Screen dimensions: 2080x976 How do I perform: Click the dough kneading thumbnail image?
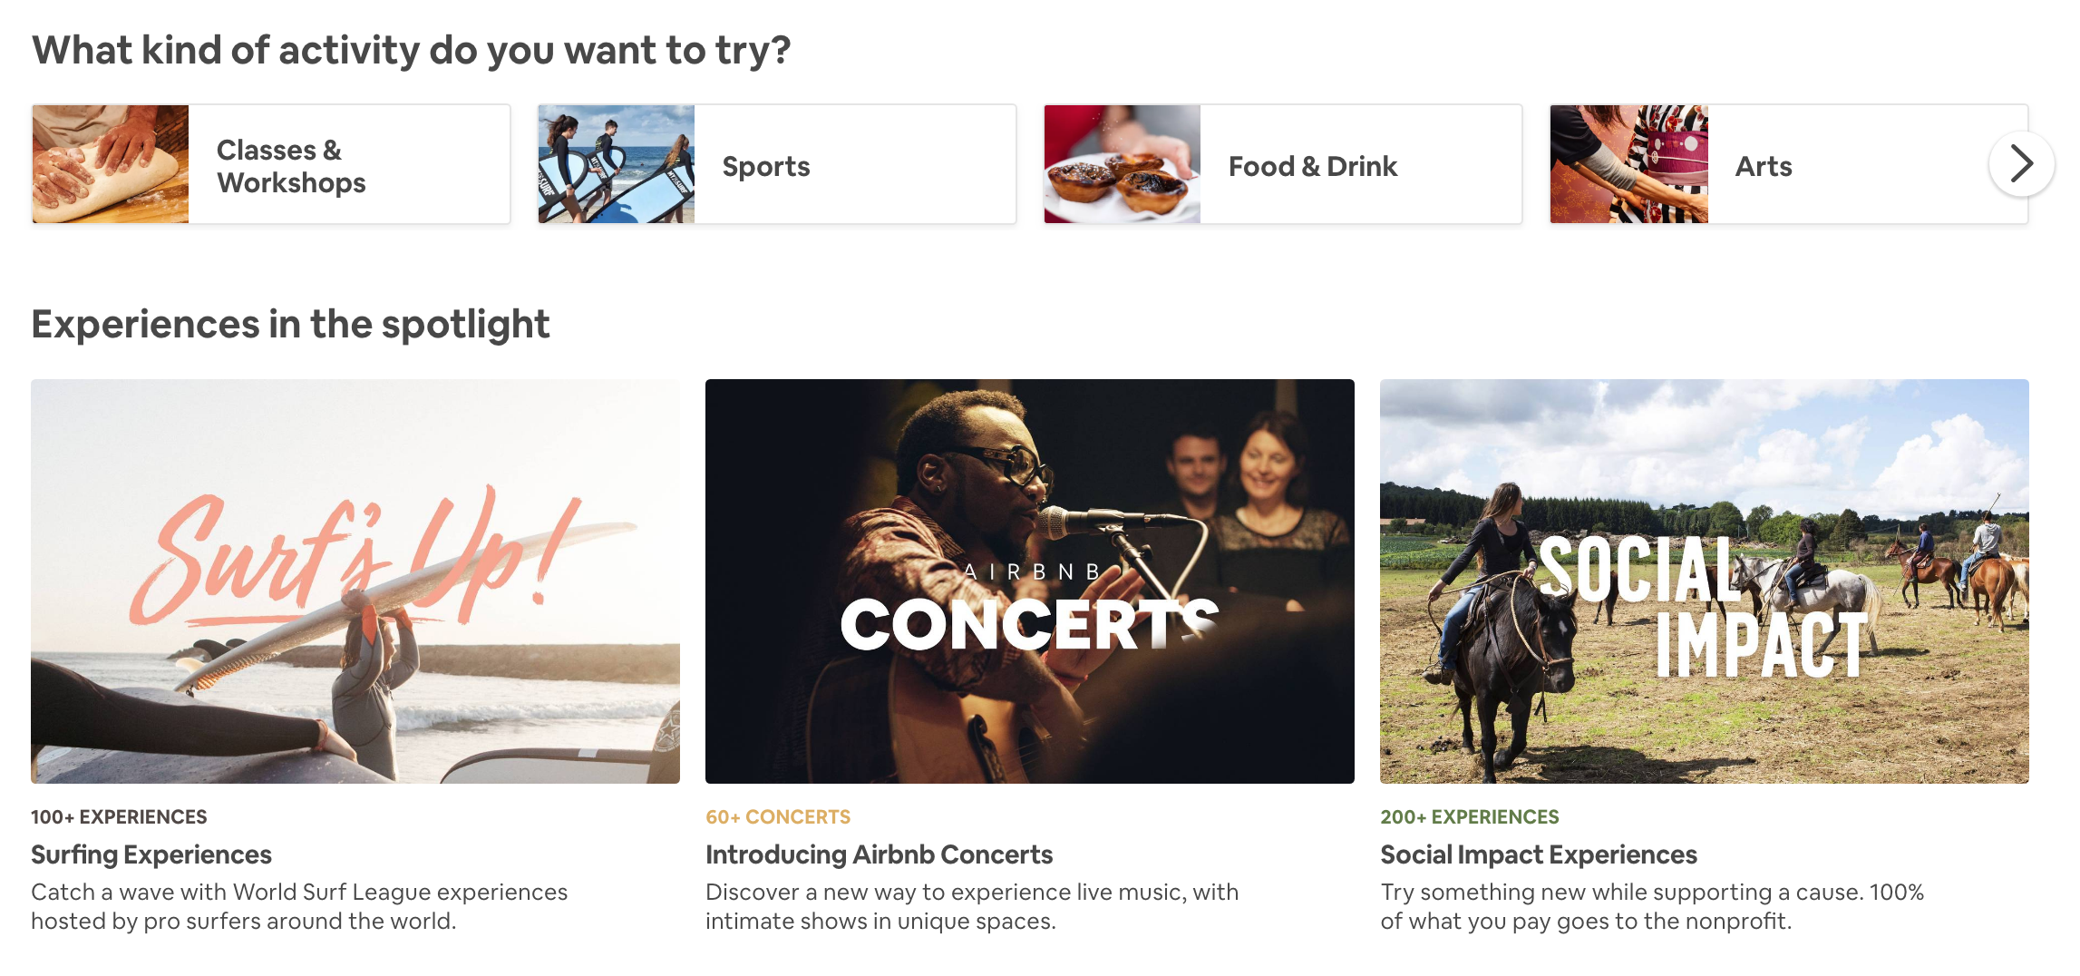pyautogui.click(x=111, y=164)
